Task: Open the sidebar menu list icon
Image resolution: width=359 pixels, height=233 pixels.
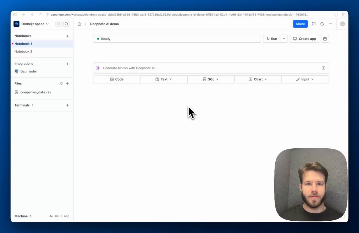Action: [x=59, y=24]
